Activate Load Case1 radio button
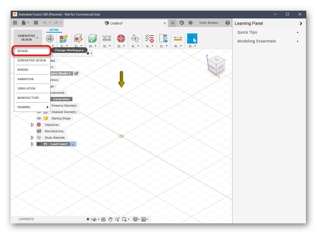 [73, 144]
